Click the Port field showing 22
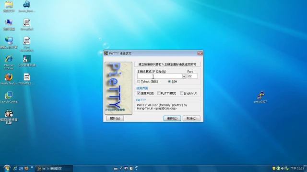This screenshot has height=172, width=307. click(x=192, y=76)
